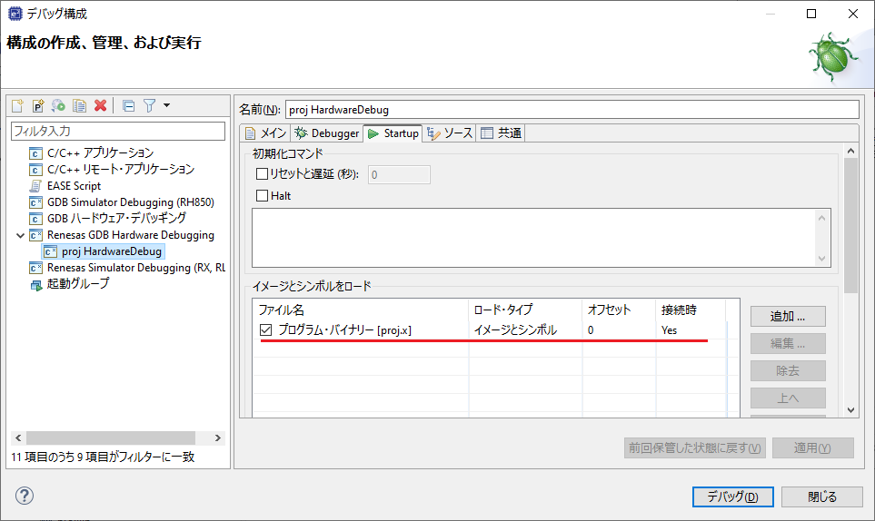This screenshot has height=521, width=875.
Task: Click the 閉じる button
Action: tap(822, 496)
